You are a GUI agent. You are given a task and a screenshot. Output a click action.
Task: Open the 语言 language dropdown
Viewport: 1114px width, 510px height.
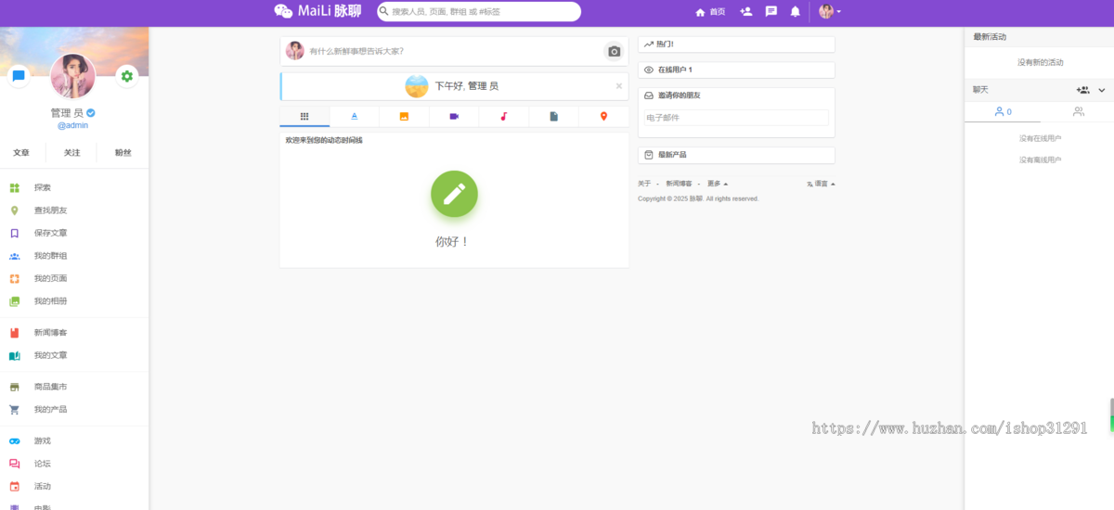pyautogui.click(x=822, y=184)
